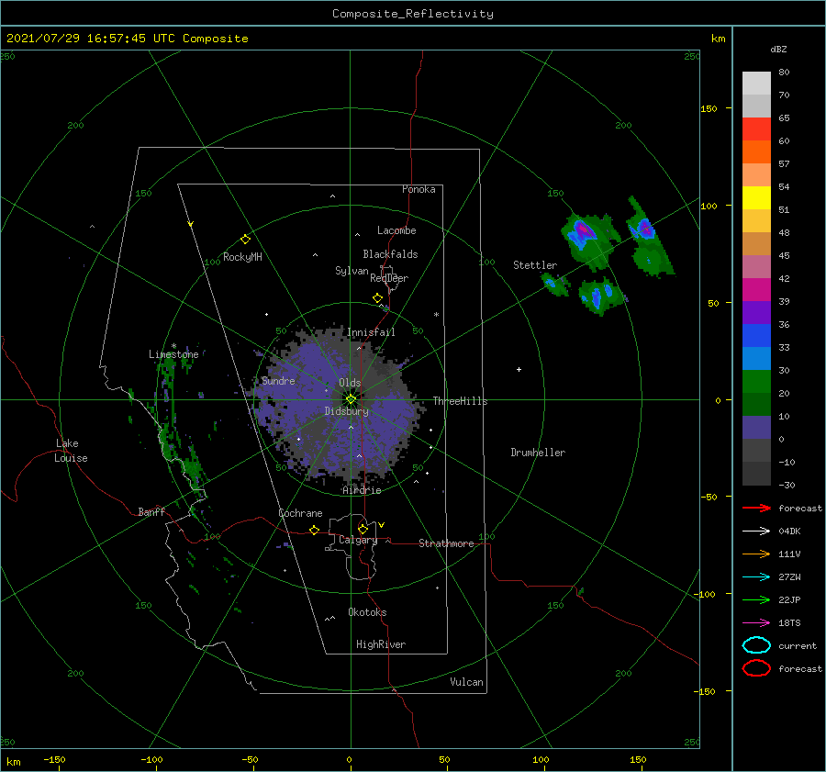Click the Lake Louise label
The width and height of the screenshot is (826, 772).
click(x=71, y=451)
